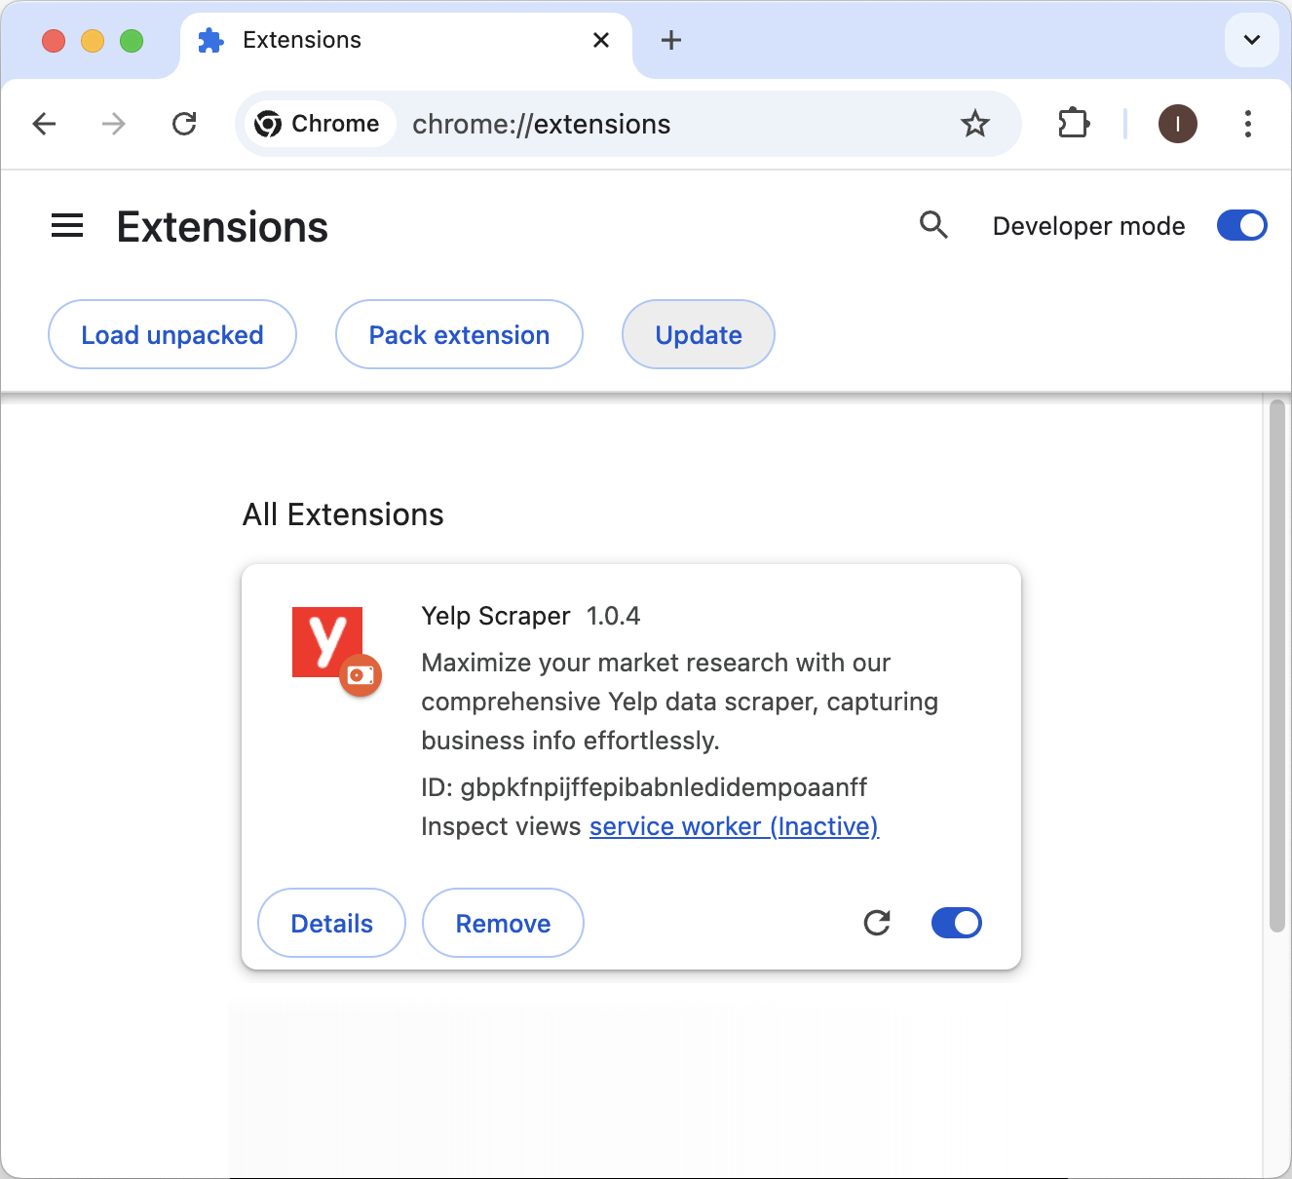Click the Yelp Scraper description text
The height and width of the screenshot is (1179, 1292).
point(679,702)
